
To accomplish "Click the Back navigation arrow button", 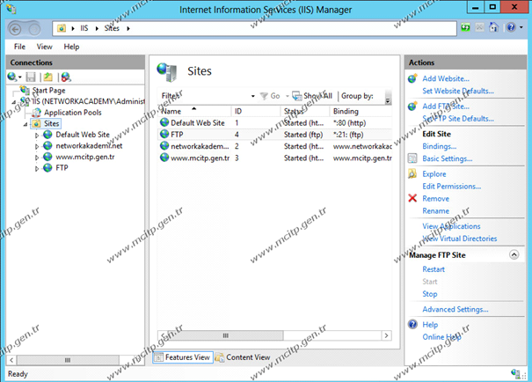I will [15, 30].
